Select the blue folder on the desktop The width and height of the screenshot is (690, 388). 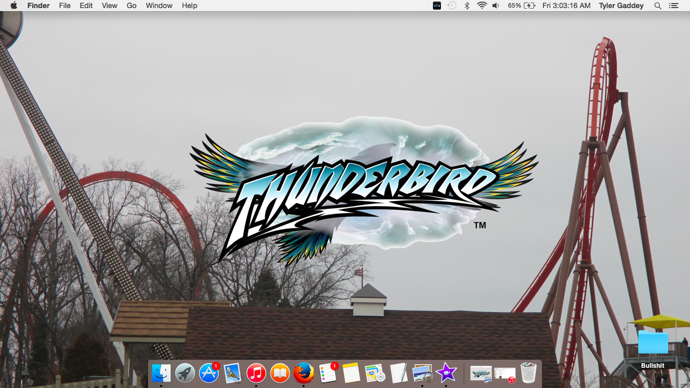click(x=653, y=343)
